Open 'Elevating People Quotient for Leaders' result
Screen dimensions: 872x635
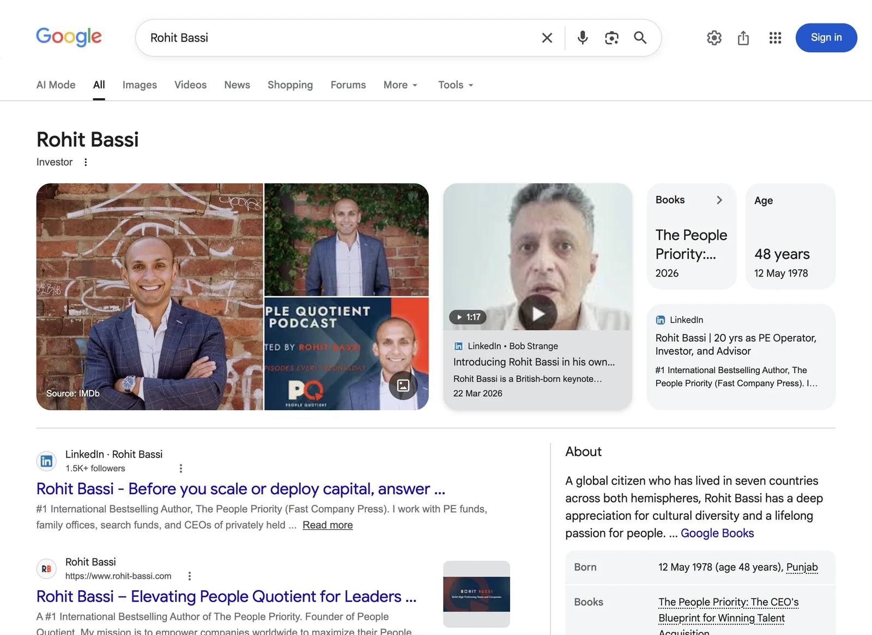226,596
